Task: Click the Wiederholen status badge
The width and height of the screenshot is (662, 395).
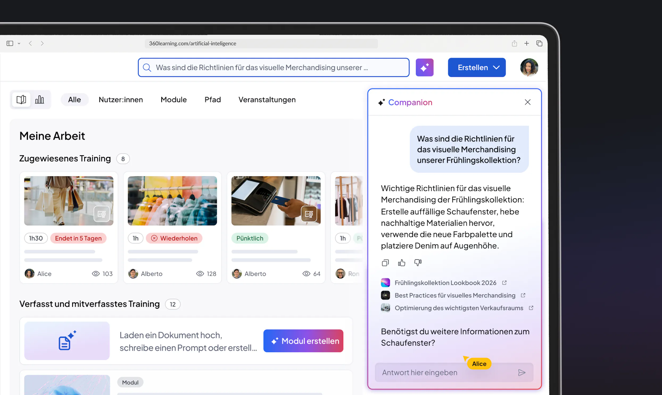Action: tap(174, 238)
